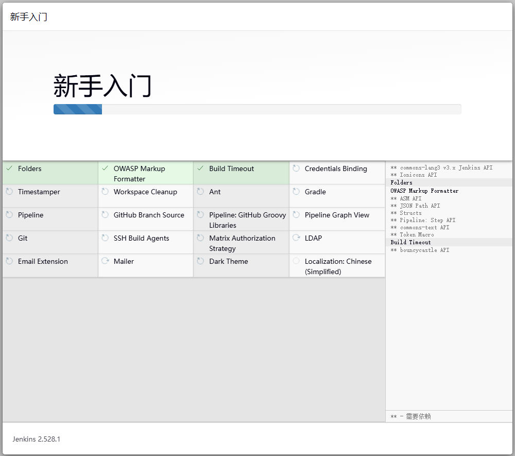Select the Email Extension plugin label
The height and width of the screenshot is (456, 515).
click(43, 262)
